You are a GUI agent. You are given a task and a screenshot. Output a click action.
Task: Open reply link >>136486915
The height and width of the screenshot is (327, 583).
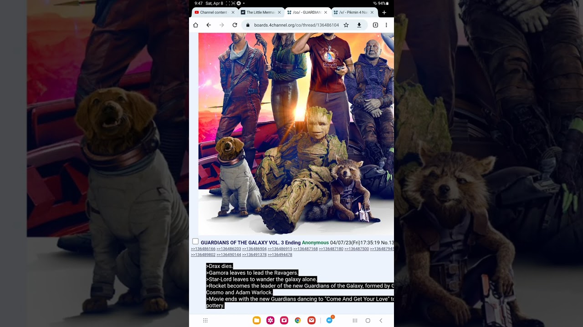pyautogui.click(x=280, y=249)
